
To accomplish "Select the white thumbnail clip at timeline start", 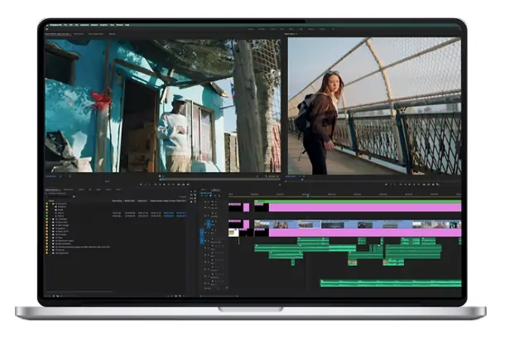I will [x=233, y=233].
